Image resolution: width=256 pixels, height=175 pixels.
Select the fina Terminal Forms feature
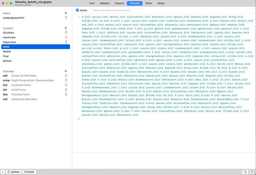(x=36, y=94)
